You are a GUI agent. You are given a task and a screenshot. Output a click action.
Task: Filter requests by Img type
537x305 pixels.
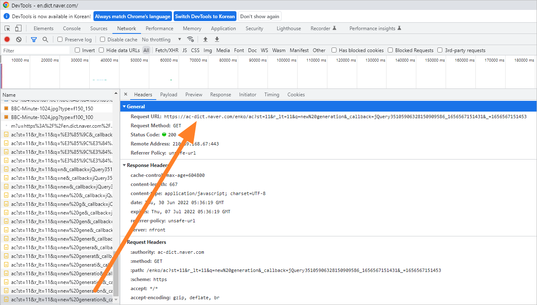tap(208, 50)
